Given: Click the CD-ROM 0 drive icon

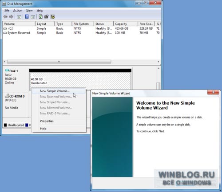Looking at the screenshot, I should pos(7,96).
